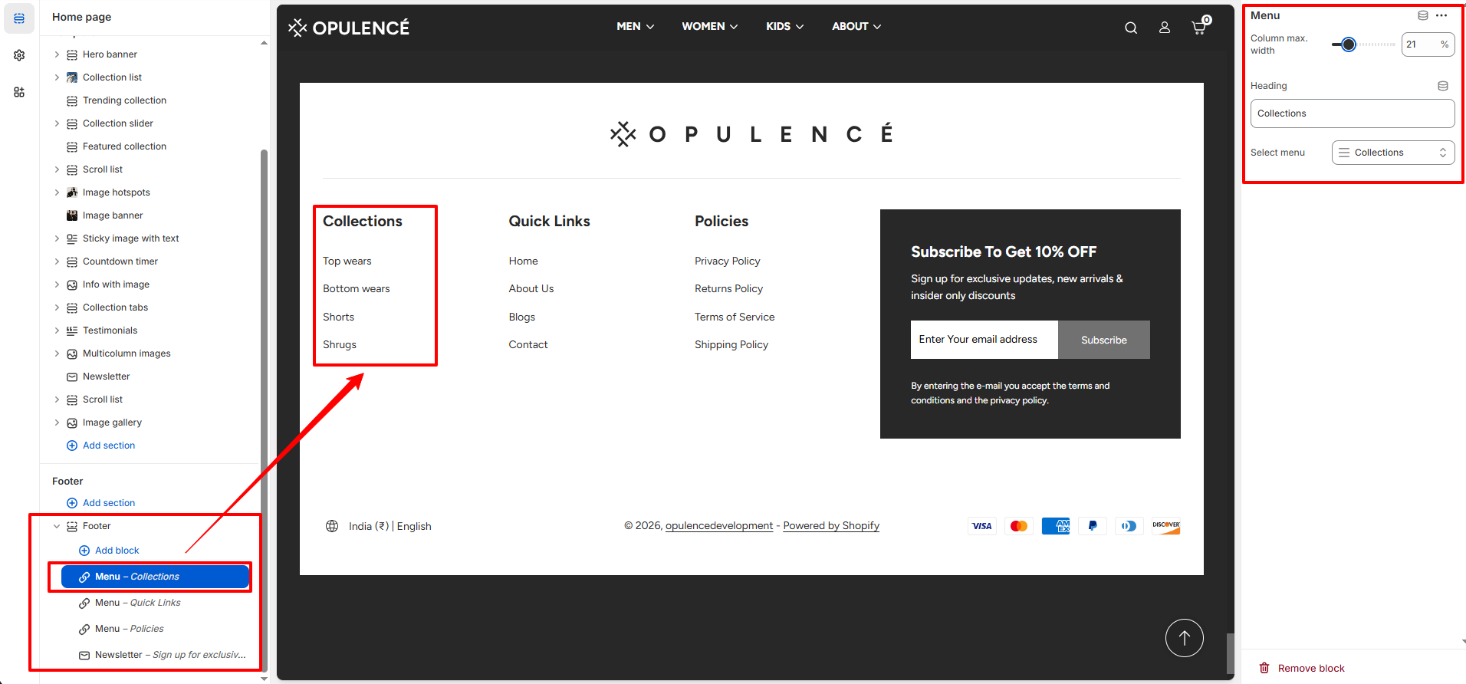
Task: Click the plus icon for Add block
Action: [84, 551]
